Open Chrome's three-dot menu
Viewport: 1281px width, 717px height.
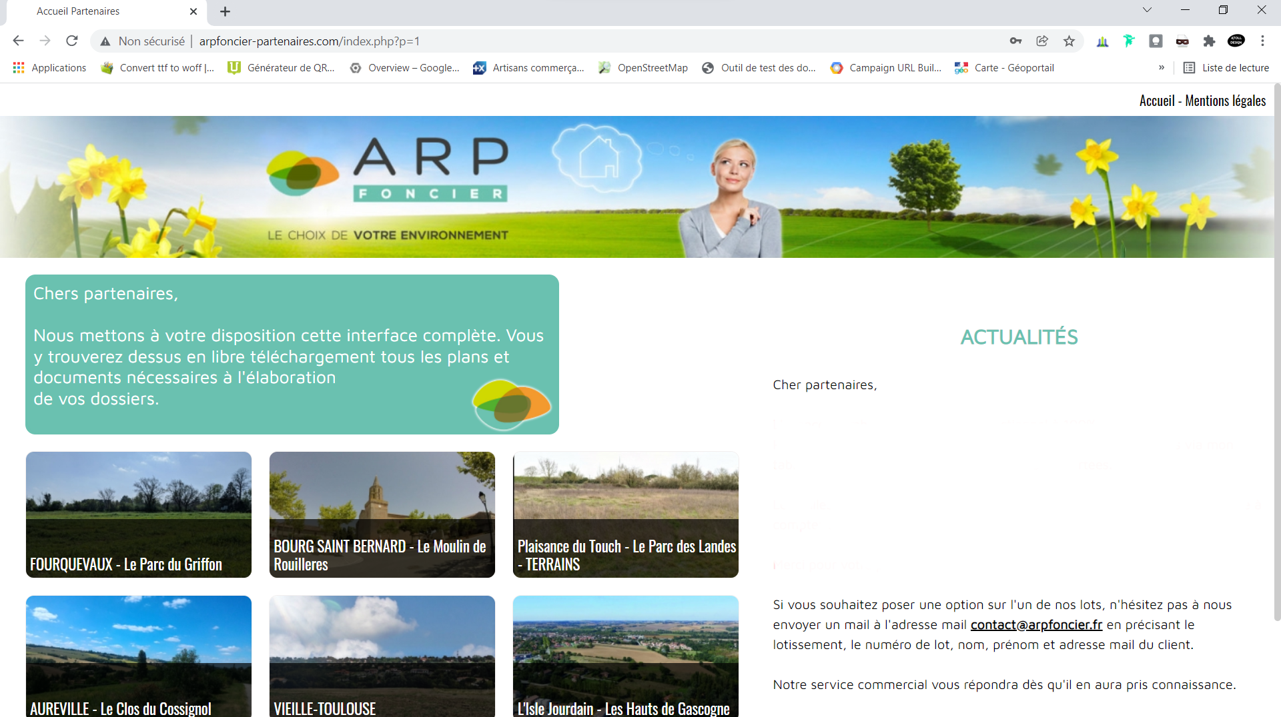pyautogui.click(x=1262, y=41)
